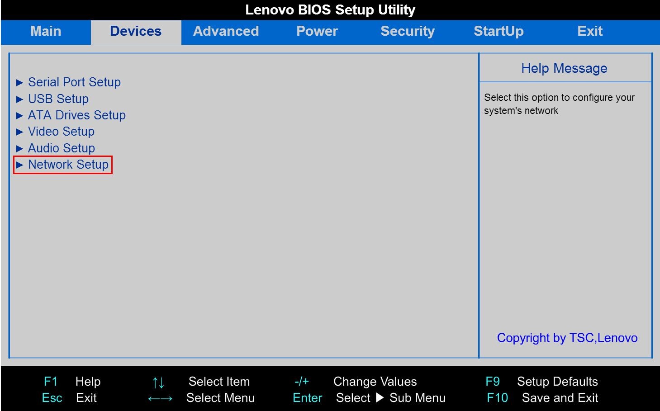660x411 pixels.
Task: Open USB Setup submenu
Action: [x=58, y=99]
